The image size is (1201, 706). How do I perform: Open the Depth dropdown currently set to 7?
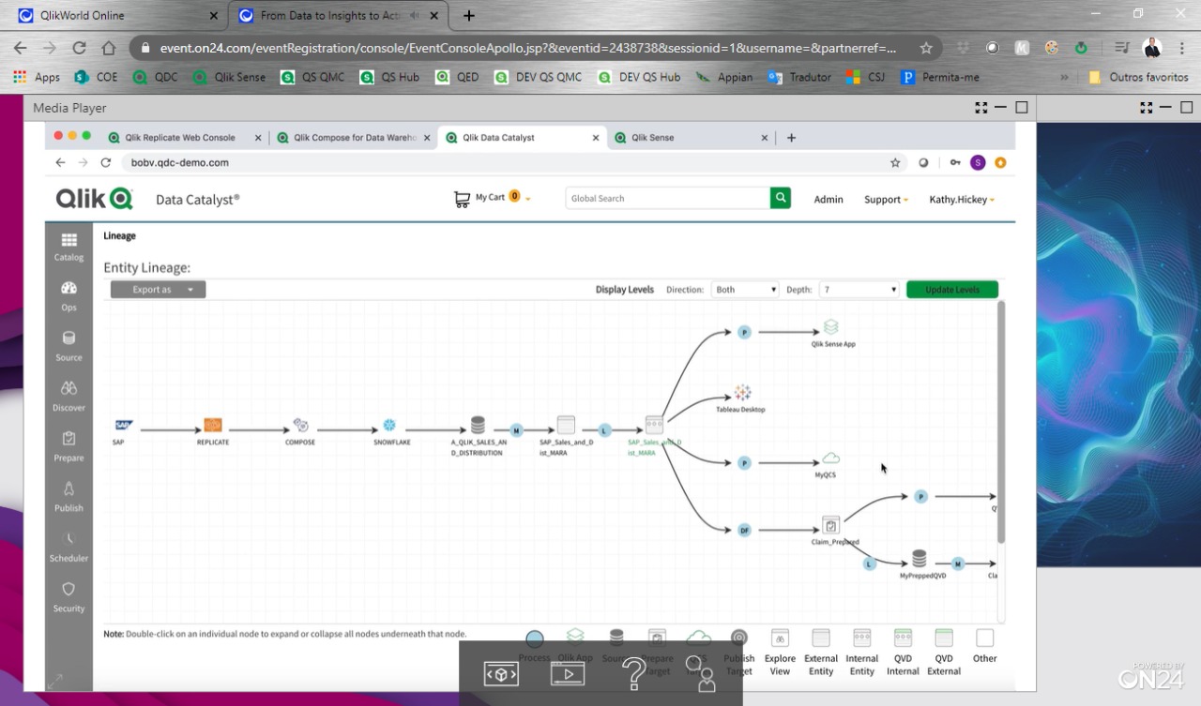point(858,289)
